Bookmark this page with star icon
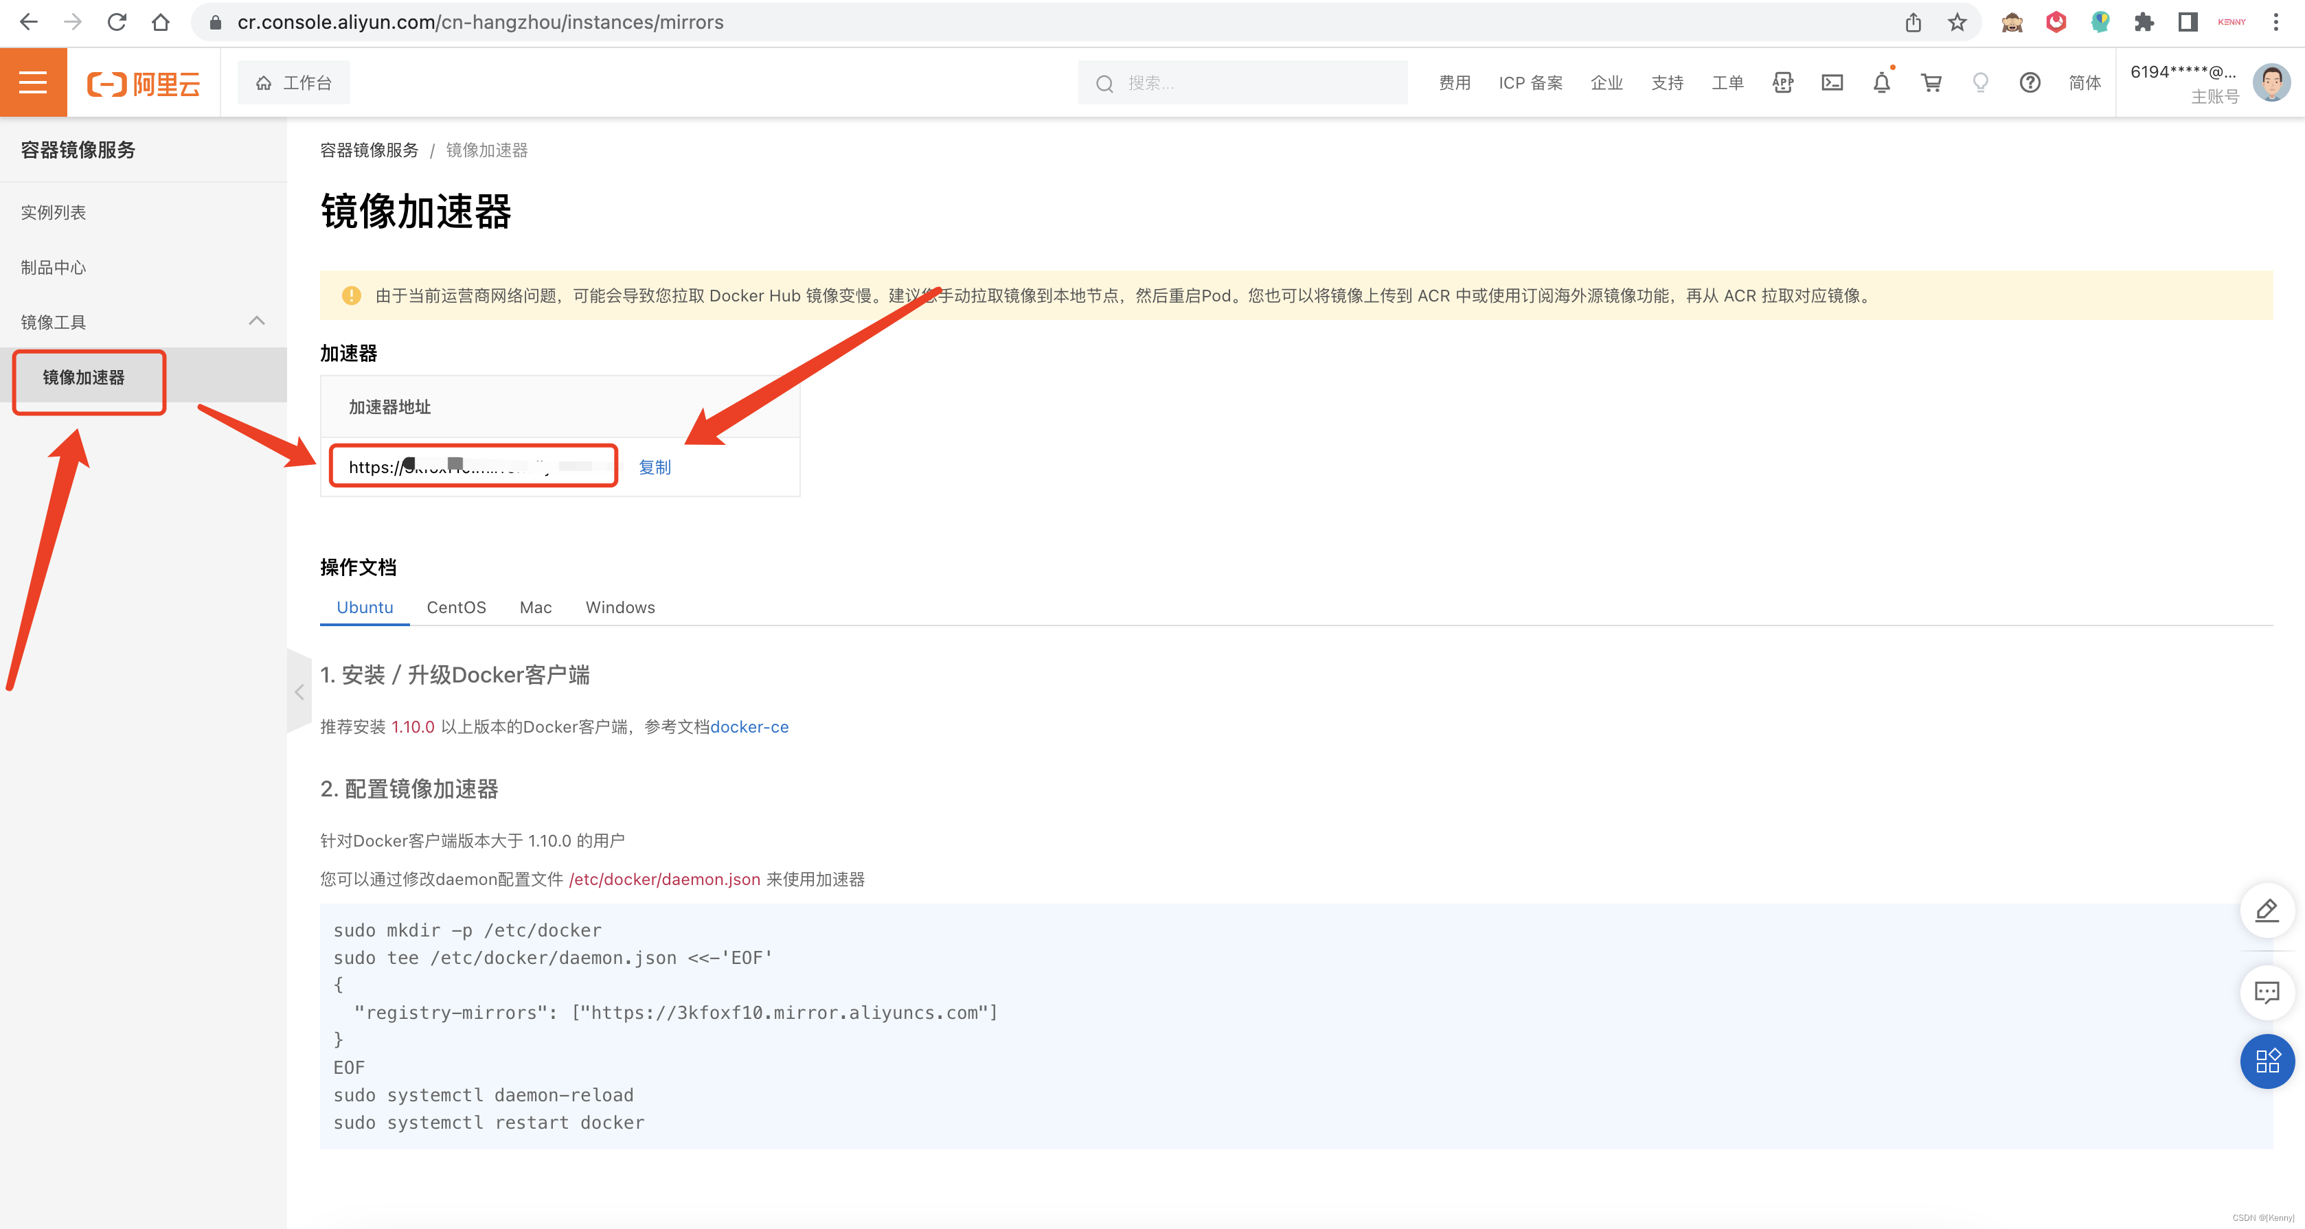 [1957, 23]
